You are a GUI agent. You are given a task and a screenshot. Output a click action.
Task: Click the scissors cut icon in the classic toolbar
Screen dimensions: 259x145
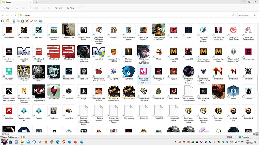click(14, 21)
